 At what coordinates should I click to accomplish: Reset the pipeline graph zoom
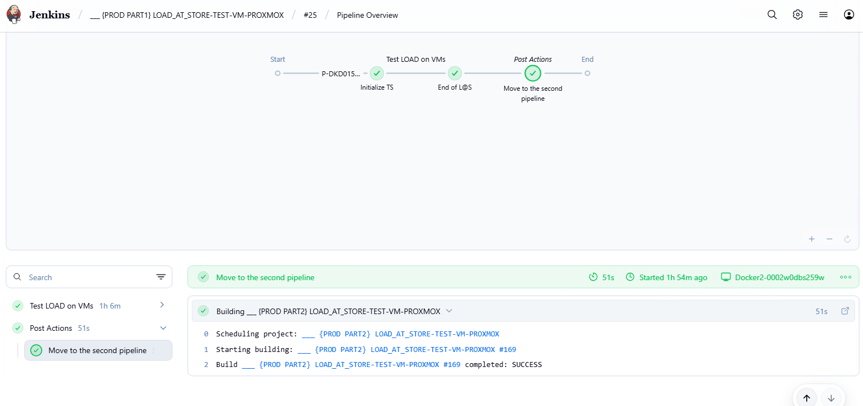pyautogui.click(x=847, y=239)
